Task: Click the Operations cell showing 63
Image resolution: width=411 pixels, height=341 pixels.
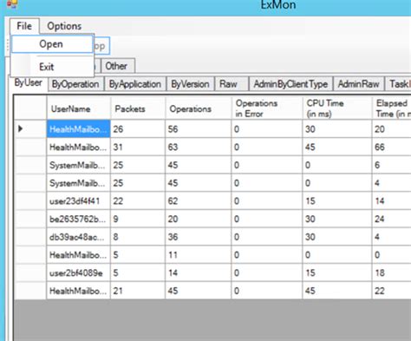Action: pyautogui.click(x=199, y=147)
